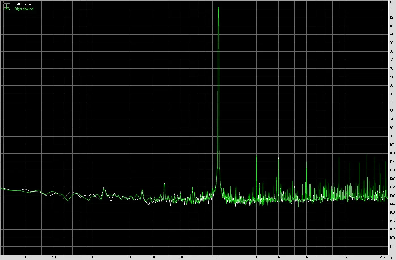Click the -48 dB axis value
This screenshot has width=396, height=260.
click(391, 68)
